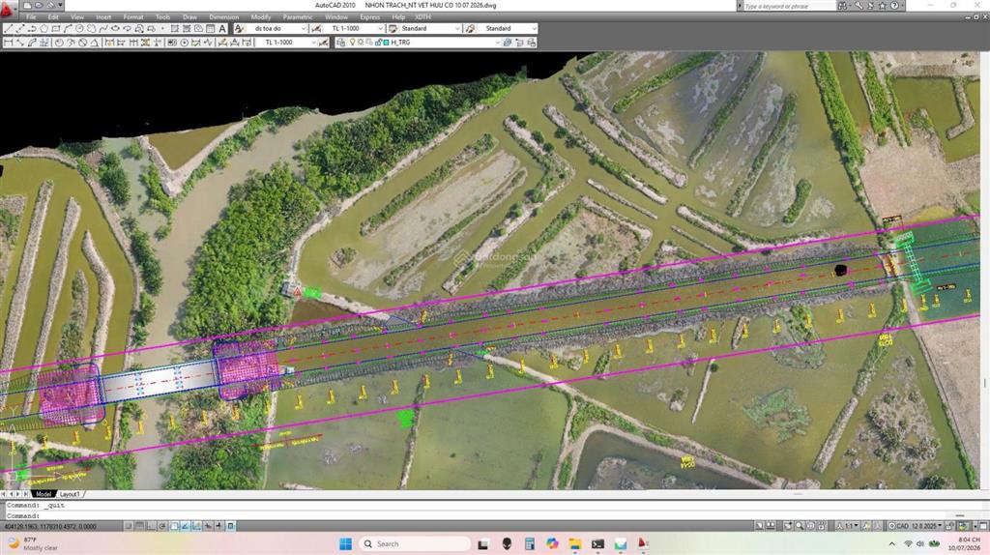Click the CAD 12.8.2025 workspace switcher
The width and height of the screenshot is (990, 555).
916,525
